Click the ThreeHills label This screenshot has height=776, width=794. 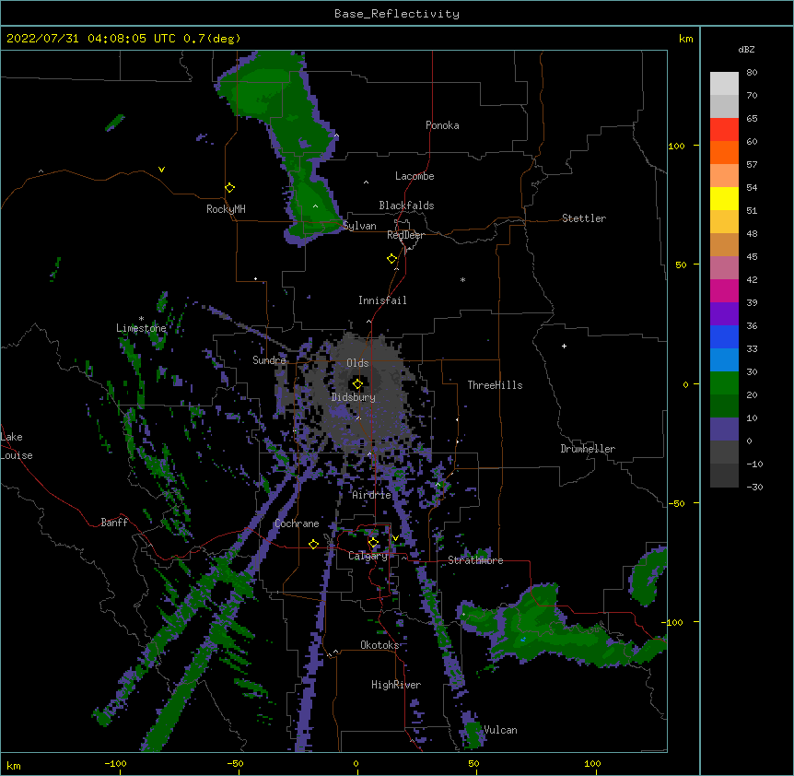tap(495, 385)
